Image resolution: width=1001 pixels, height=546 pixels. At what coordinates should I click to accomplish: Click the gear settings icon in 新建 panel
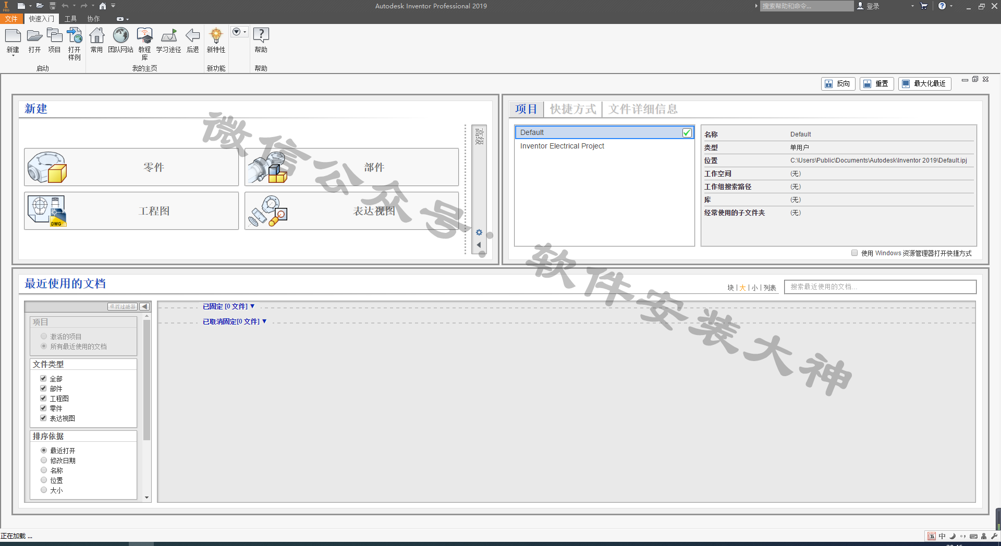pyautogui.click(x=479, y=232)
